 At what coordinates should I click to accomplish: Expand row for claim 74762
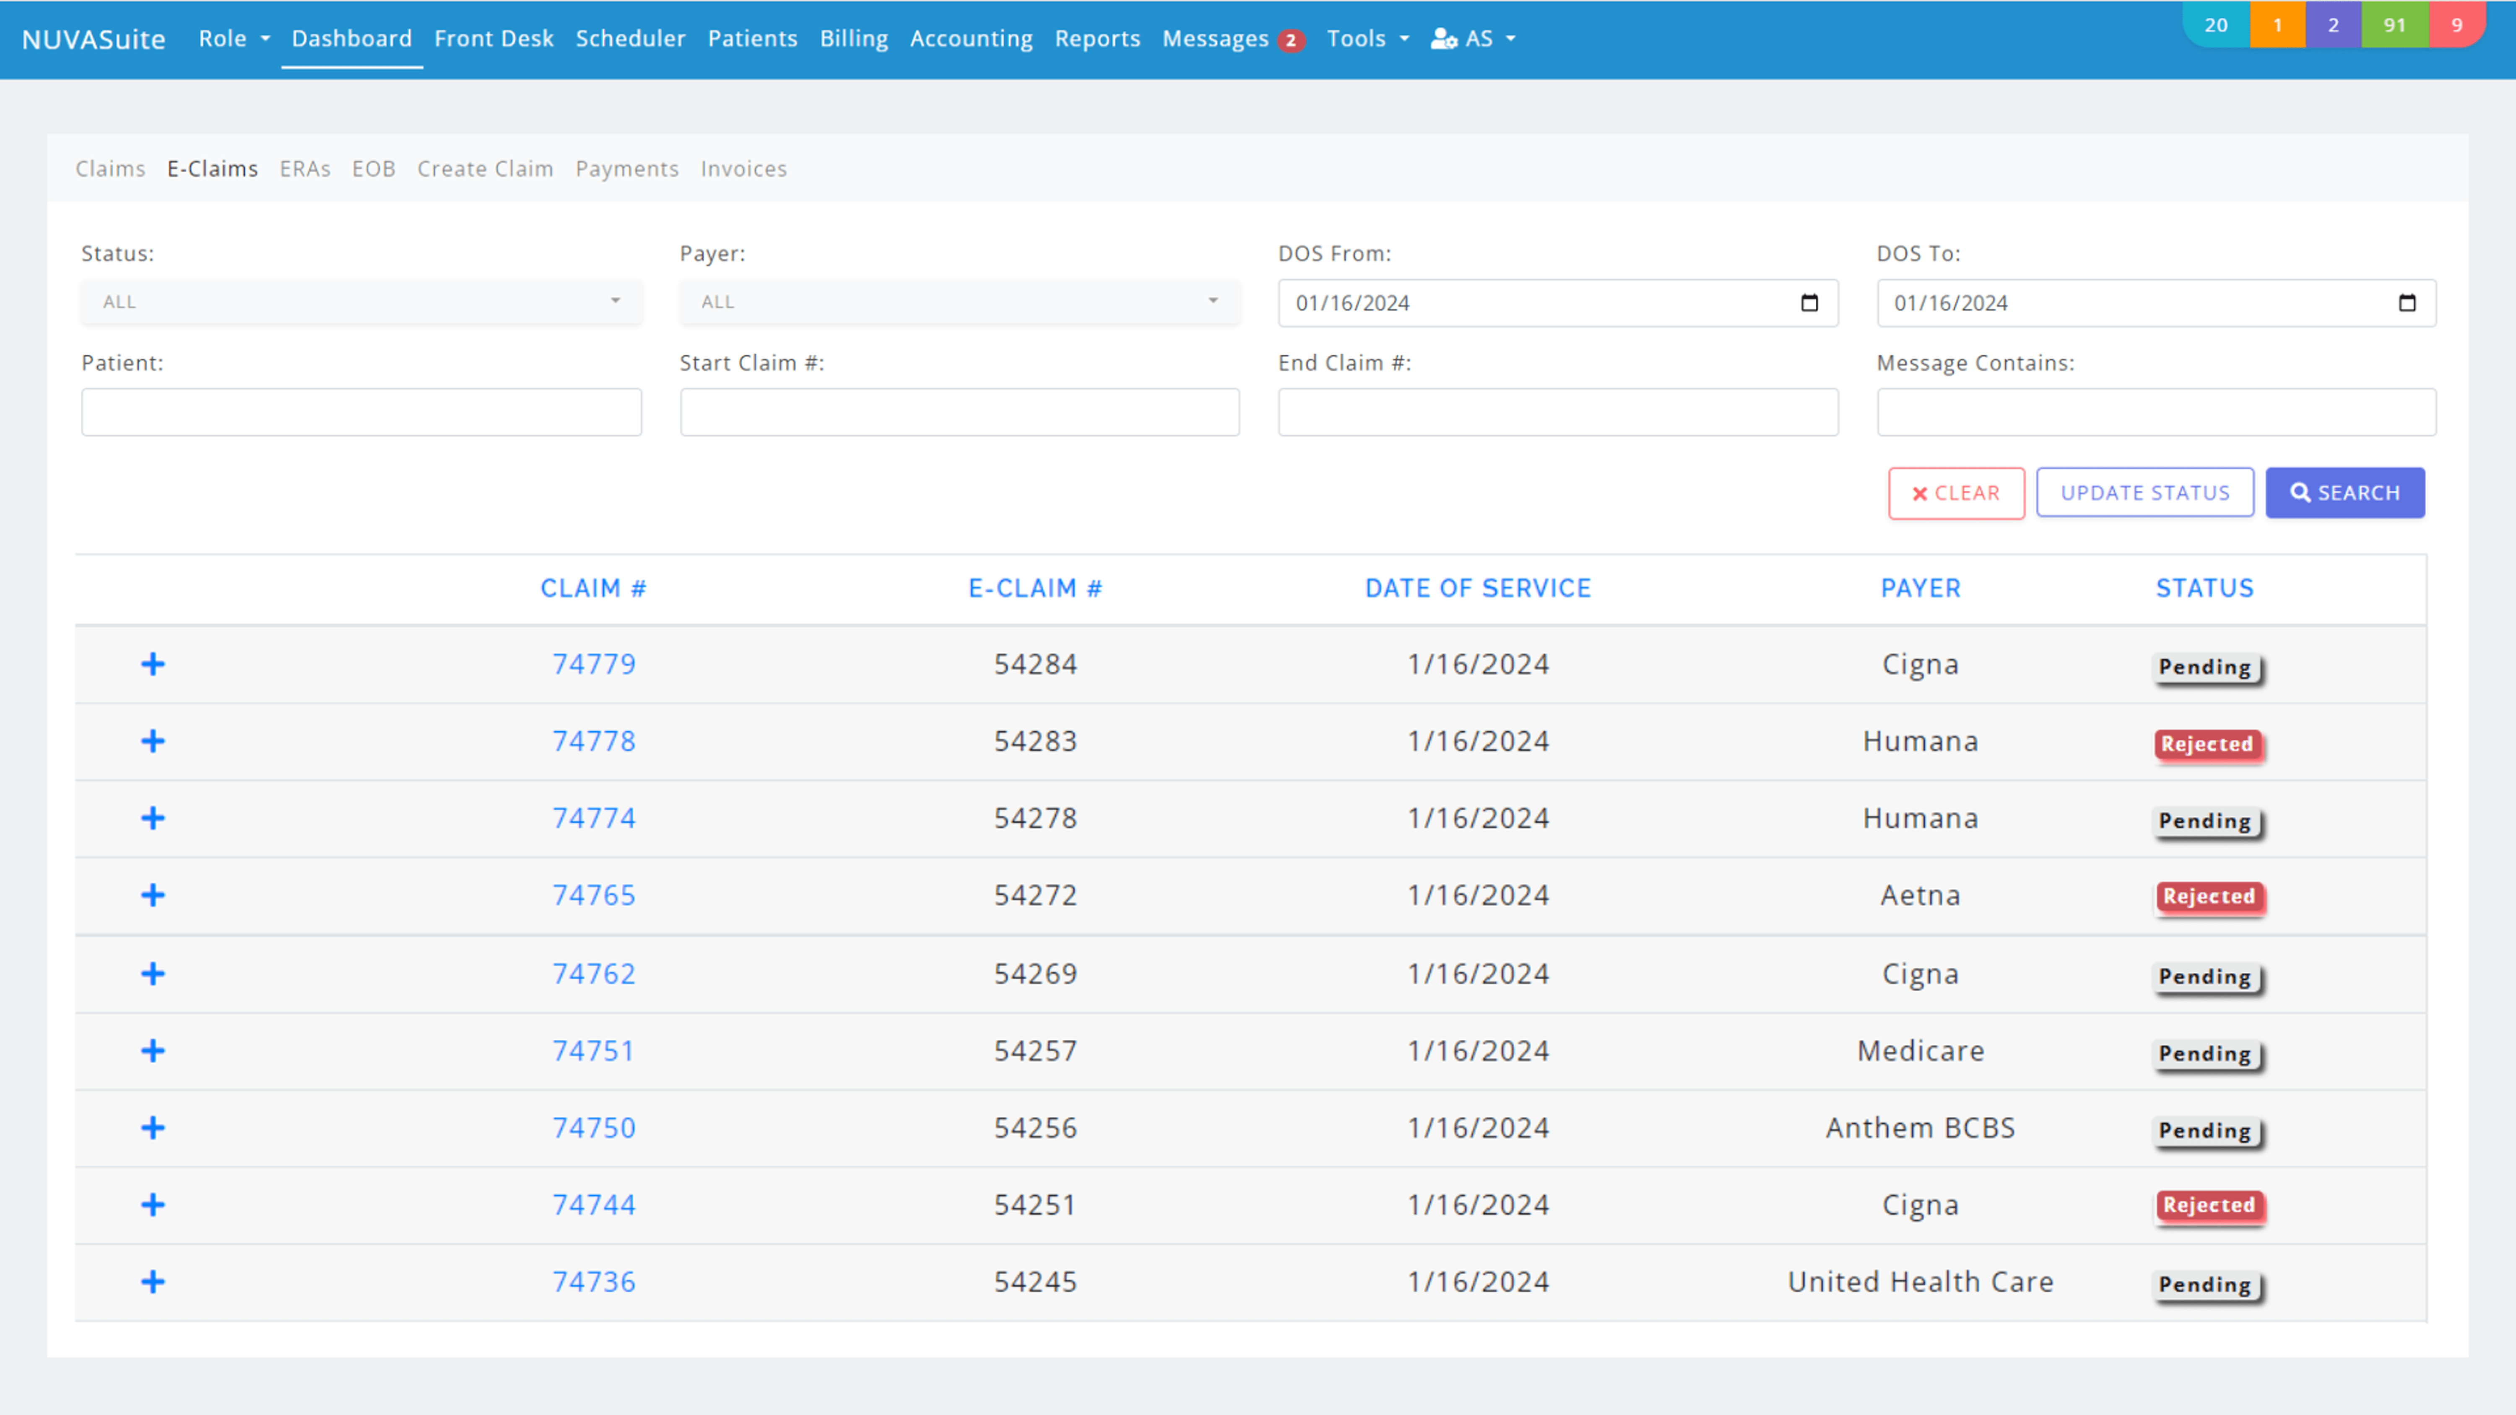click(x=152, y=974)
